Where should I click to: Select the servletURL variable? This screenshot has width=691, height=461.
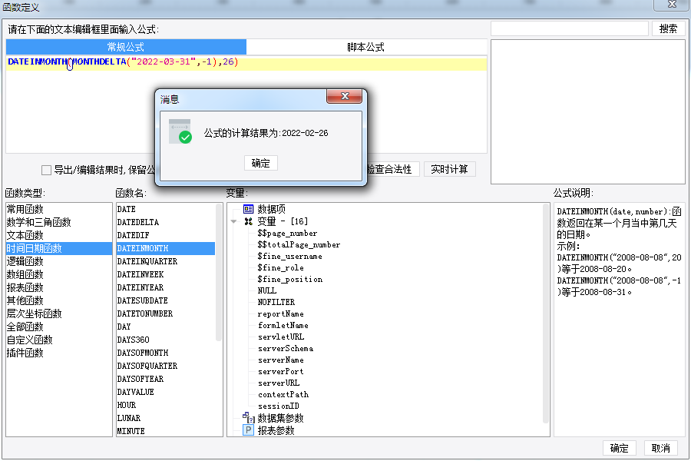coord(281,337)
